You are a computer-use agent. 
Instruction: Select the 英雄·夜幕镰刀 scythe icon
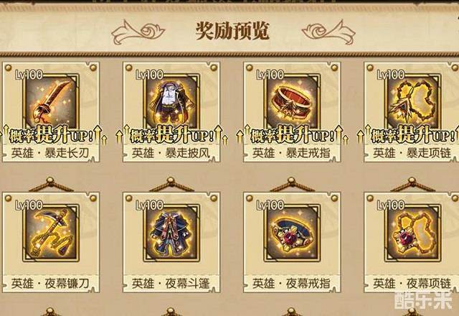pos(51,233)
